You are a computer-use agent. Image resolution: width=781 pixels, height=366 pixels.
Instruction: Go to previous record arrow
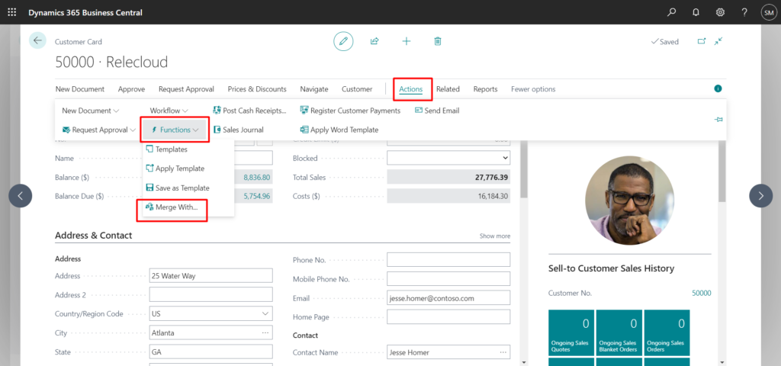21,196
